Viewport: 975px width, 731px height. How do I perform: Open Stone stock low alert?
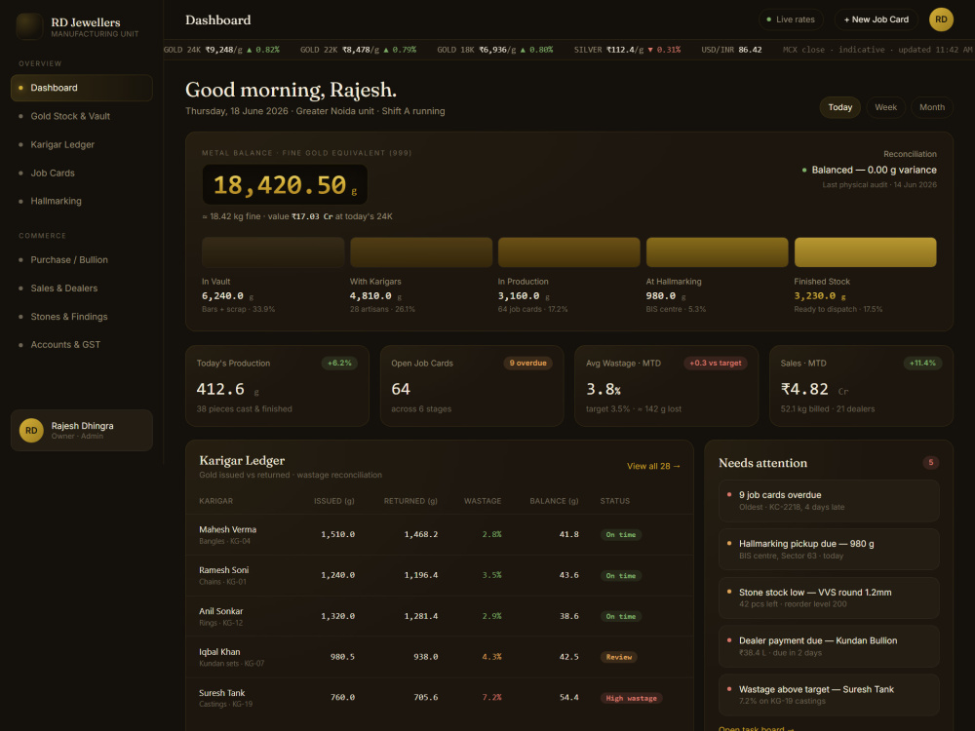click(828, 598)
